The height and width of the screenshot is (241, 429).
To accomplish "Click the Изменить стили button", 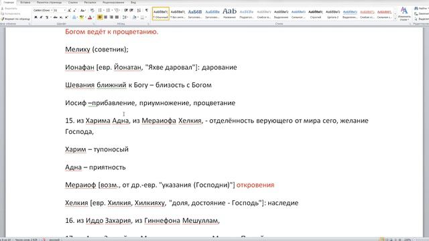I will pos(404,14).
